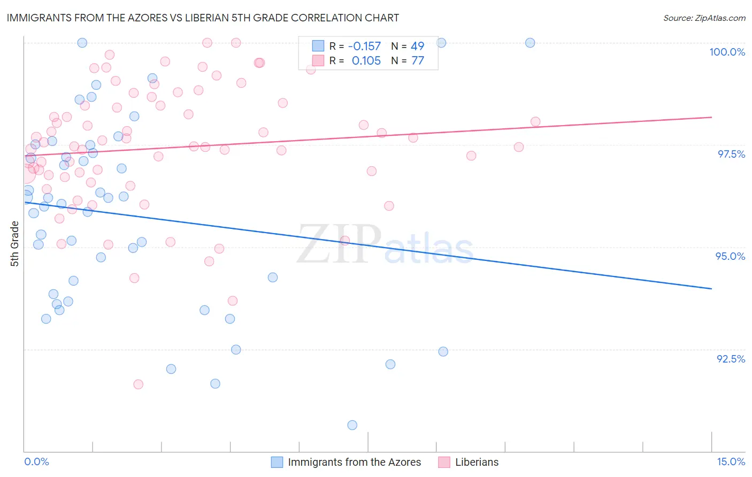Select the Liberians legend label
Image resolution: width=752 pixels, height=477 pixels.
[477, 462]
